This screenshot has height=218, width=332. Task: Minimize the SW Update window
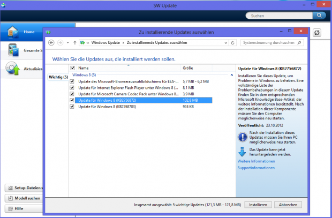pos(304,4)
